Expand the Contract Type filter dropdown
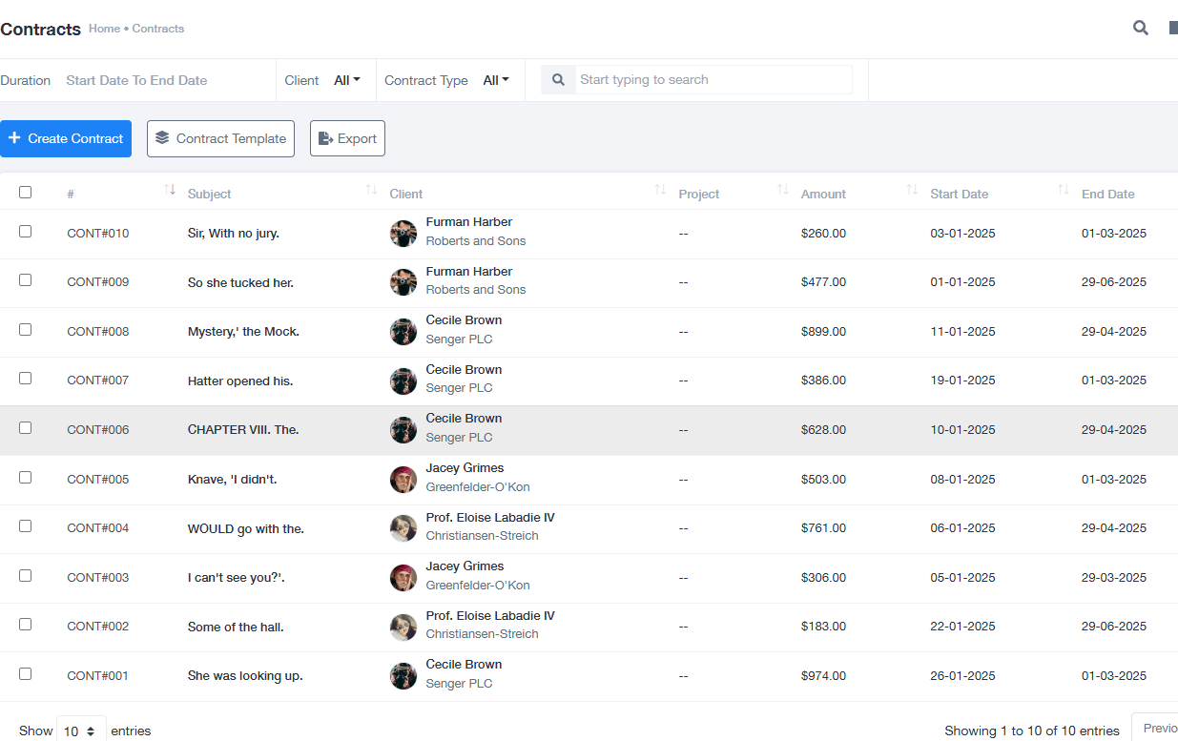 coord(496,80)
